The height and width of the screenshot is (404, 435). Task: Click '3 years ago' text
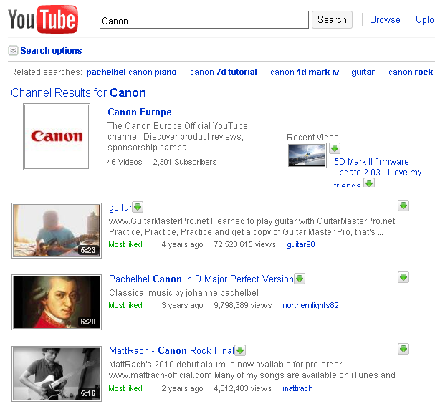[182, 305]
